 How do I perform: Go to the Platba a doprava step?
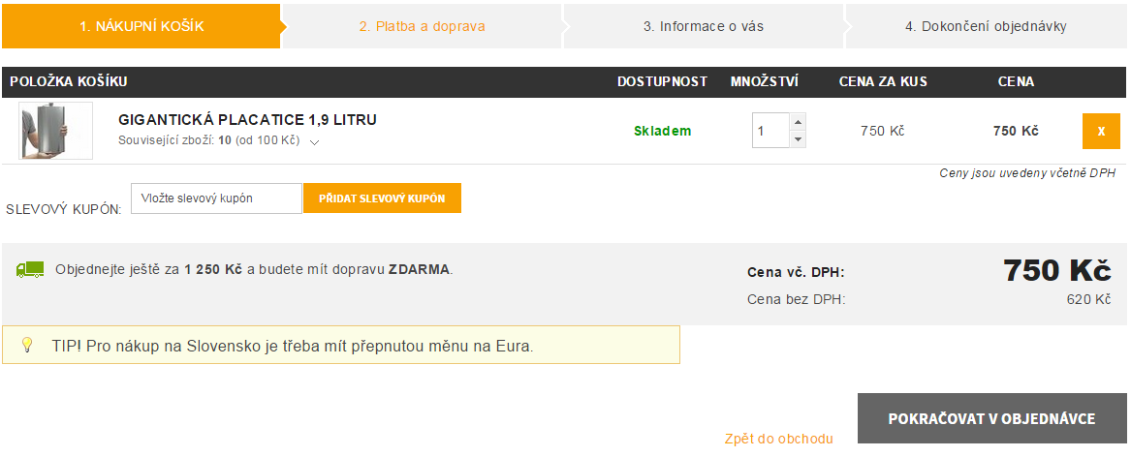coord(422,26)
